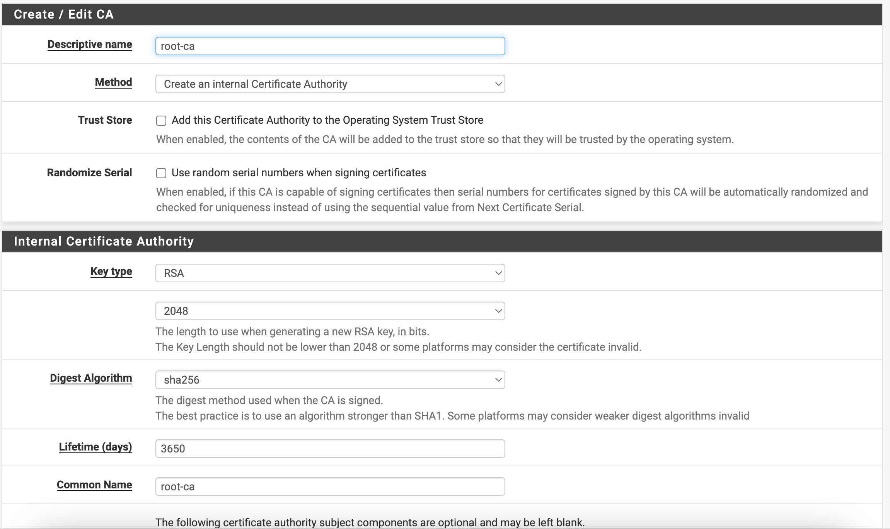This screenshot has height=529, width=890.
Task: Click the Method help label
Action: coord(113,82)
